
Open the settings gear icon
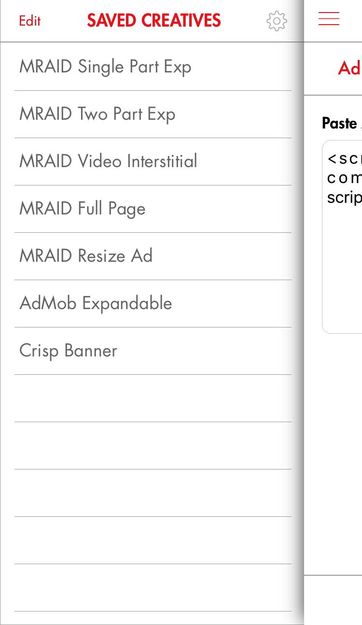pyautogui.click(x=277, y=21)
